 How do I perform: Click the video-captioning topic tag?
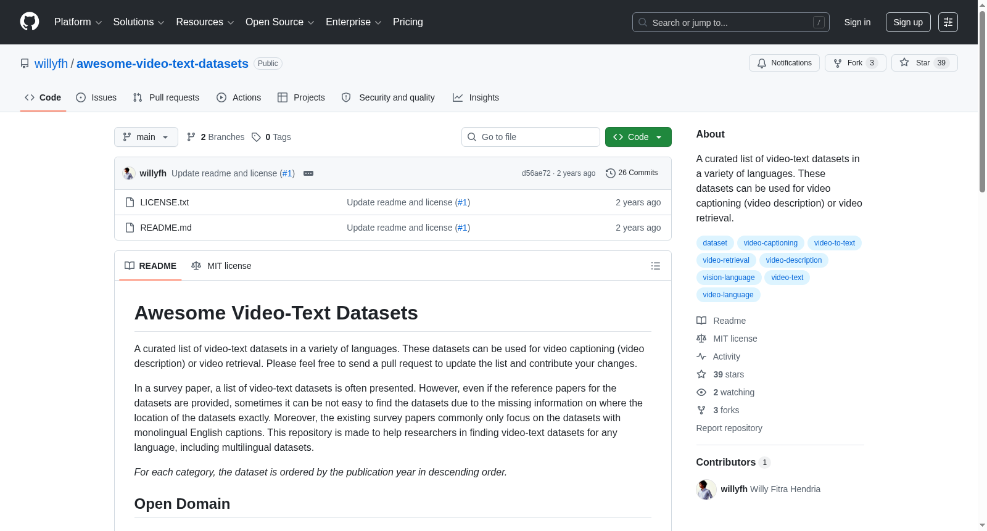tap(770, 243)
